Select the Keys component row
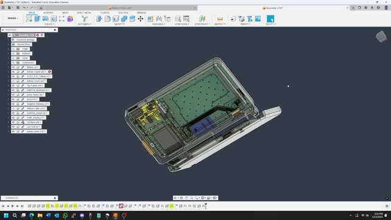391x220 pixels. pos(25,99)
